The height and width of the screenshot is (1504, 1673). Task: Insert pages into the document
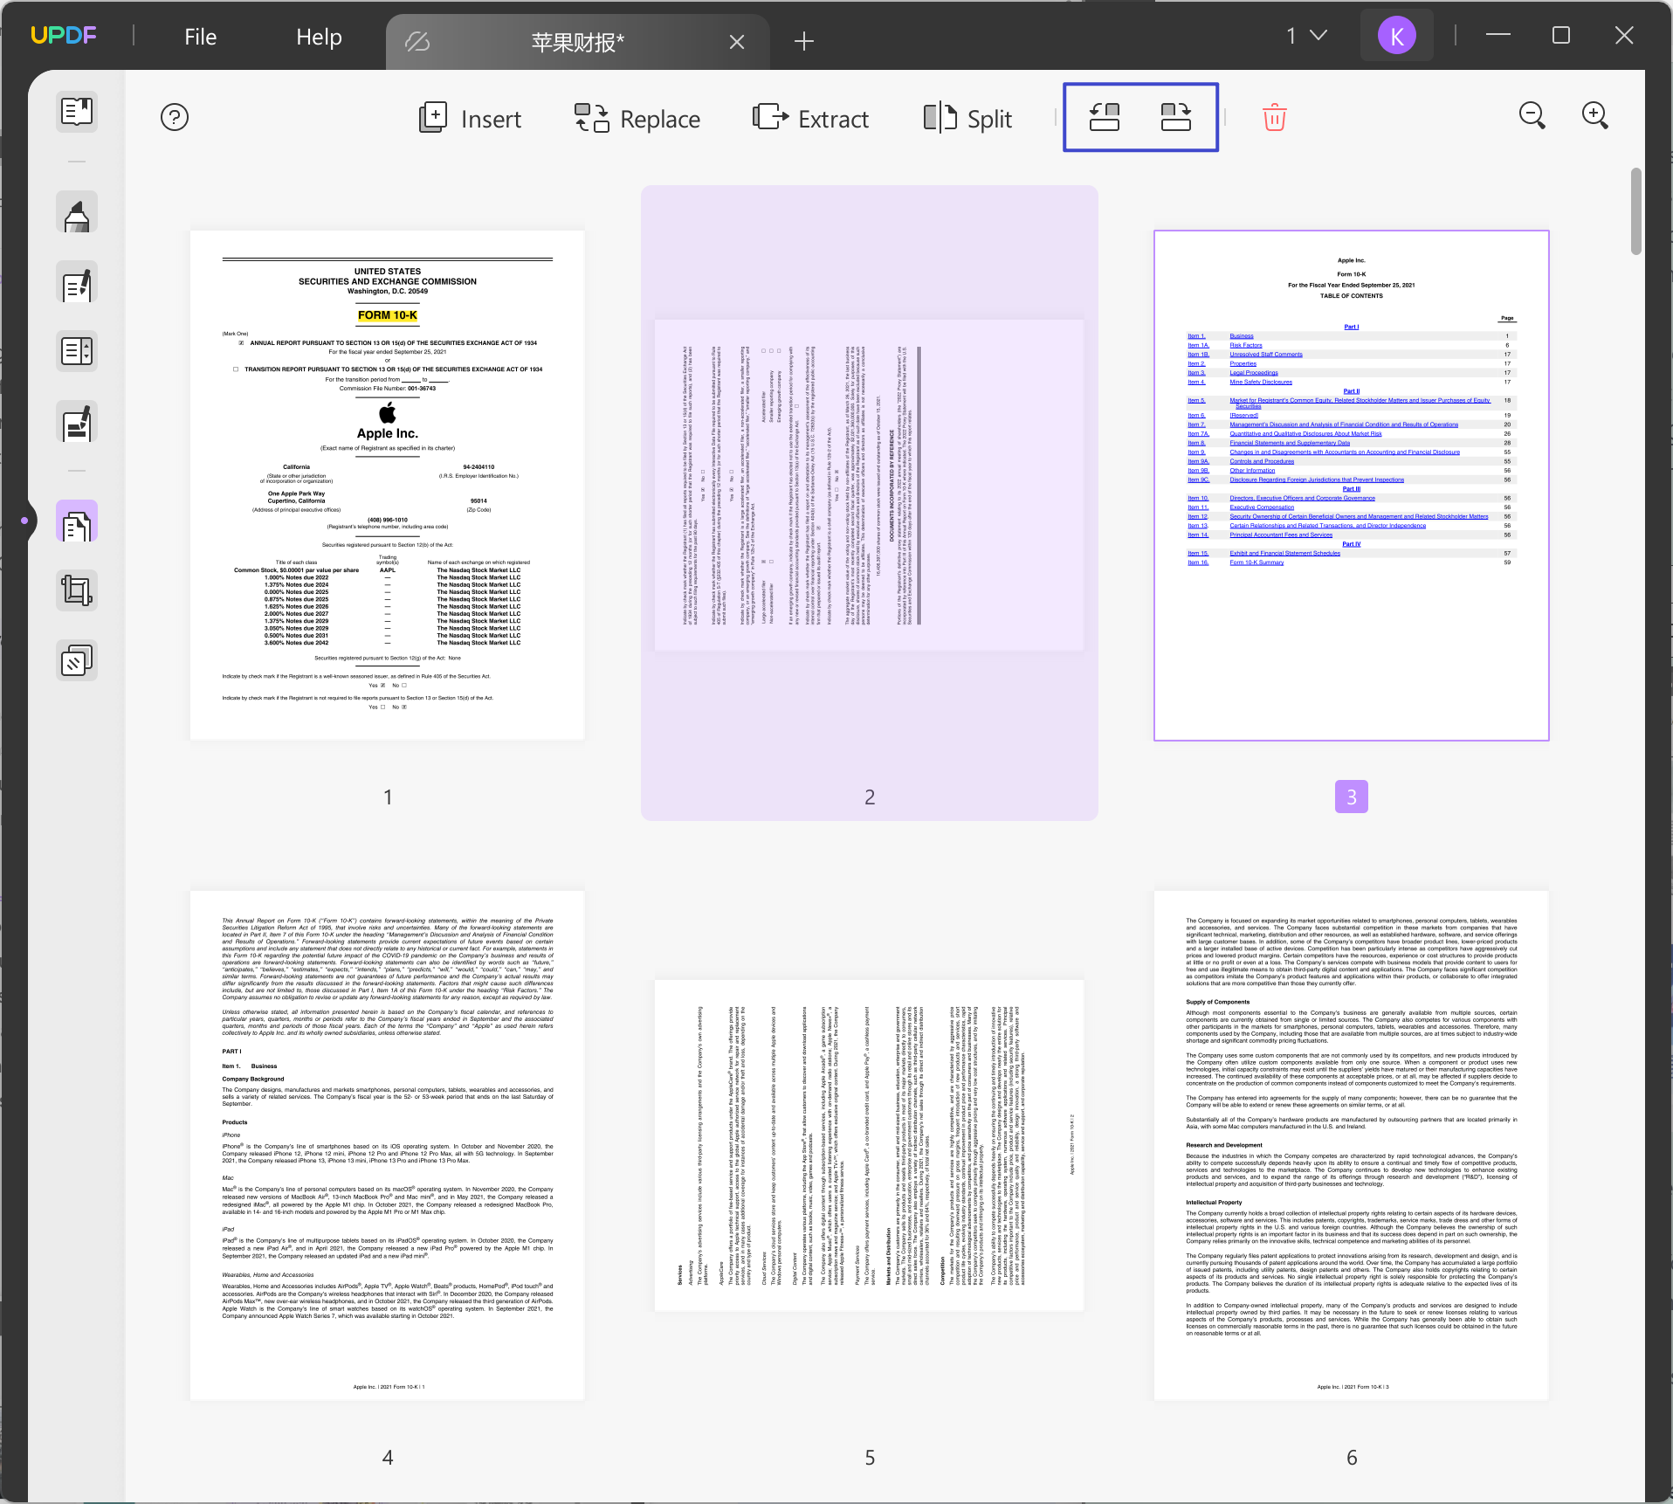470,118
